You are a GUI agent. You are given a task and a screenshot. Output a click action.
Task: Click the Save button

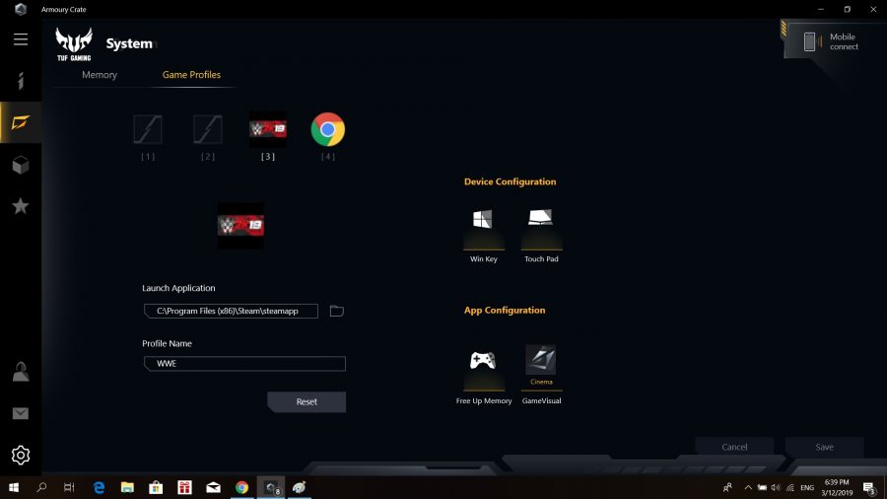tap(824, 447)
